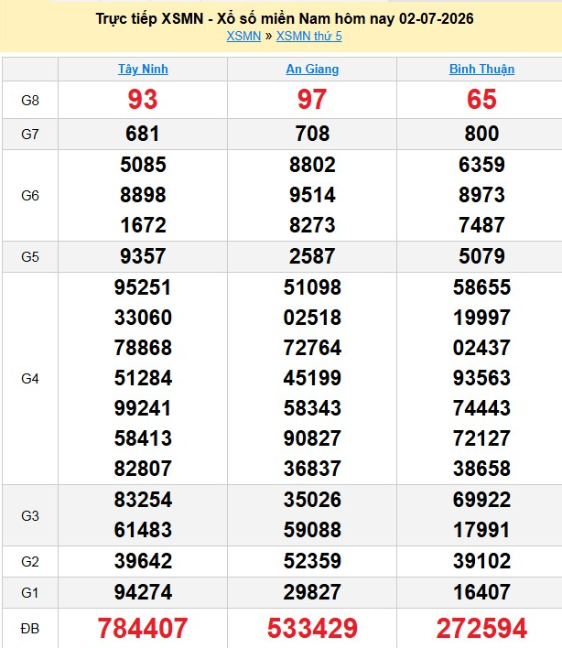The width and height of the screenshot is (562, 648).
Task: Open the Tây Ninh province link
Action: tap(143, 69)
